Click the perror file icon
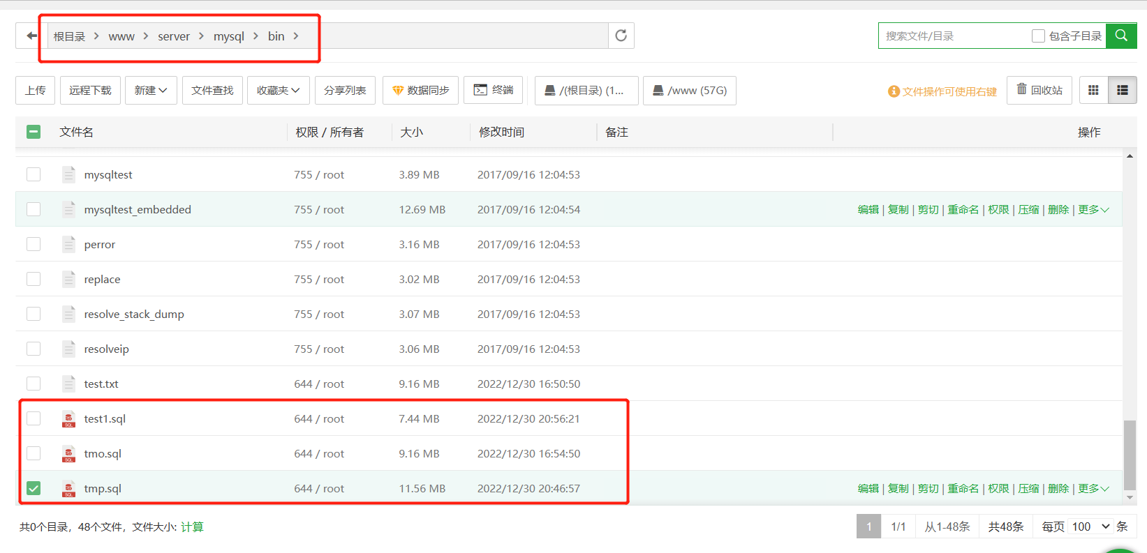This screenshot has height=553, width=1147. point(68,244)
